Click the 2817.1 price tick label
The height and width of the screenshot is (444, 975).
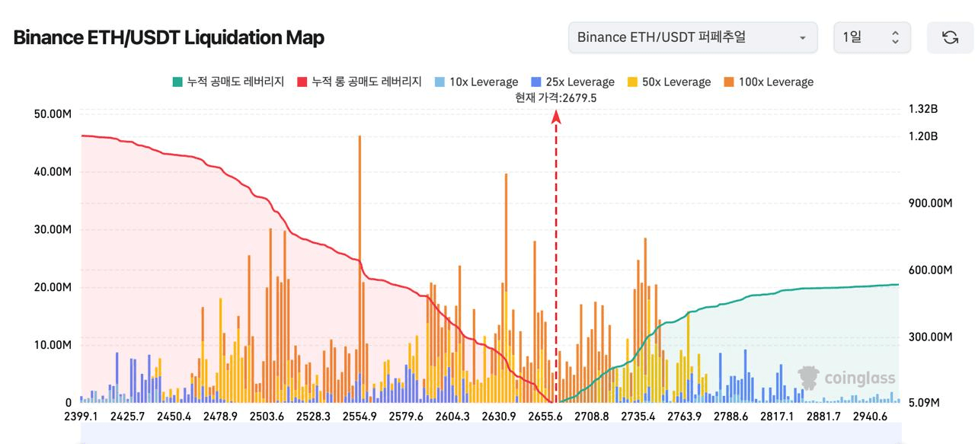point(778,416)
